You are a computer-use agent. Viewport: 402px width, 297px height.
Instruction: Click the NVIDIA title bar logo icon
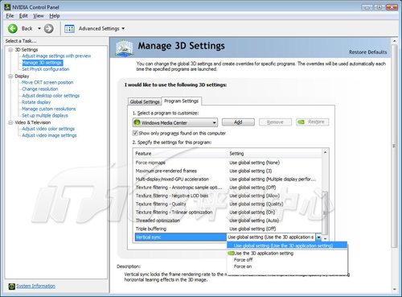pyautogui.click(x=7, y=6)
